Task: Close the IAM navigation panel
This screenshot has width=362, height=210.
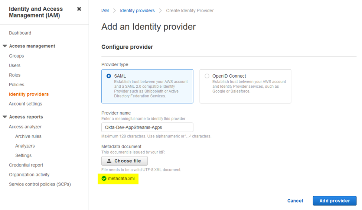Action: pos(79,9)
